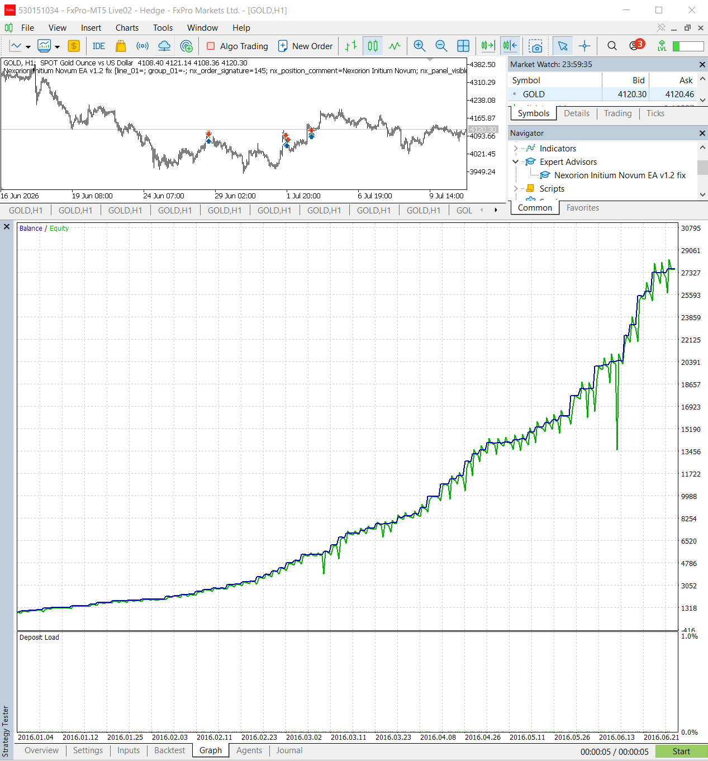Create a New Order
This screenshot has width=708, height=761.
(305, 46)
